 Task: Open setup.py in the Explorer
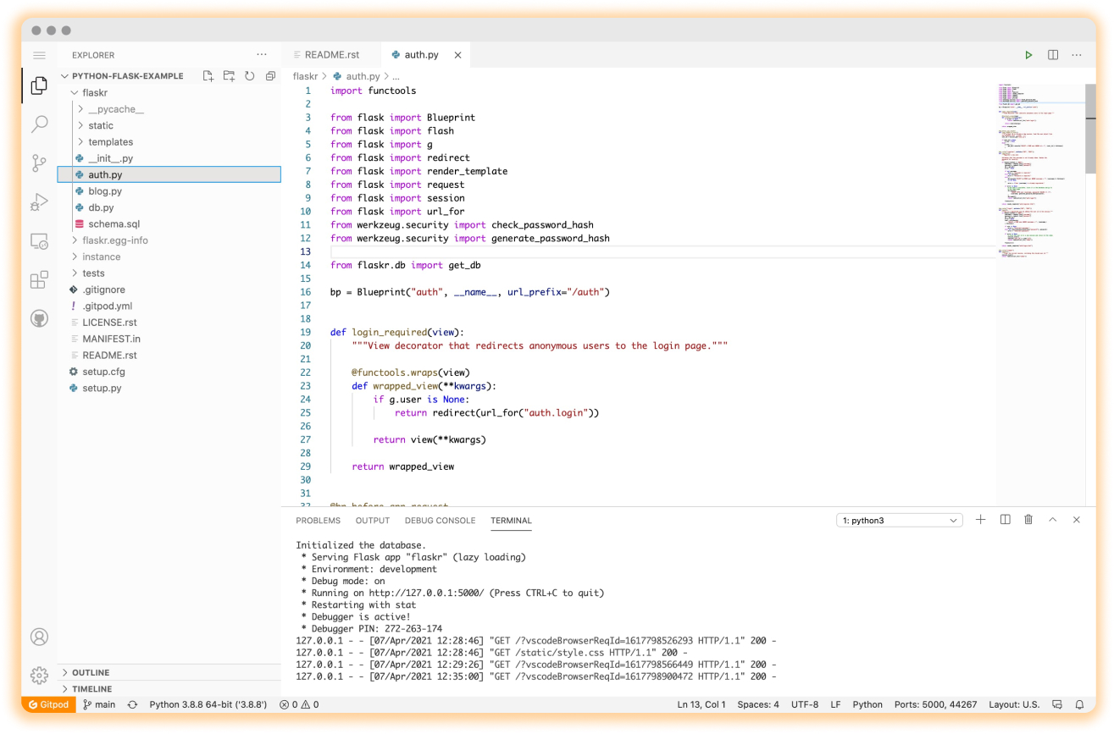[x=169, y=388]
